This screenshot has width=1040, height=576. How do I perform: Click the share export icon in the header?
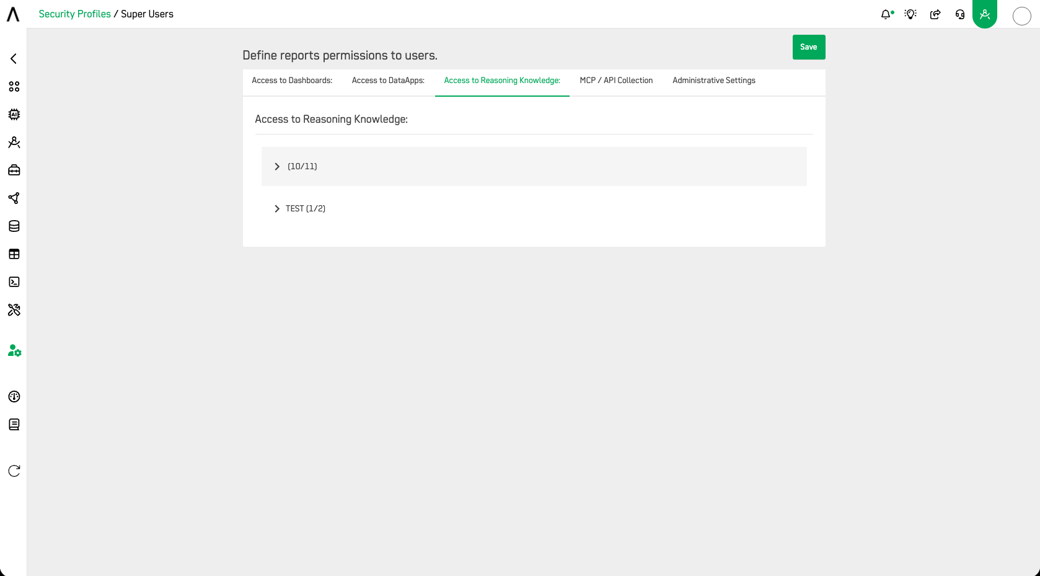(x=935, y=14)
